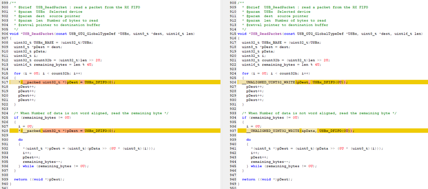Click 'uint32_t pData;' on left line 910
428x189 pixels.
30,51
